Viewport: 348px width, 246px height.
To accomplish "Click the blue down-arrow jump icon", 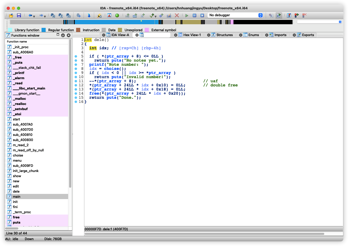I will [89, 15].
